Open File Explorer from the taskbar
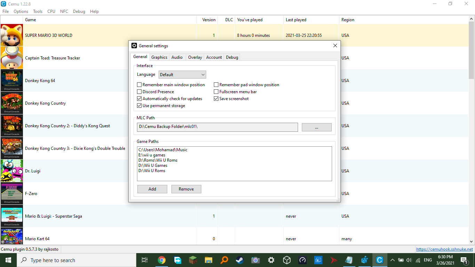475x267 pixels. coord(209,260)
